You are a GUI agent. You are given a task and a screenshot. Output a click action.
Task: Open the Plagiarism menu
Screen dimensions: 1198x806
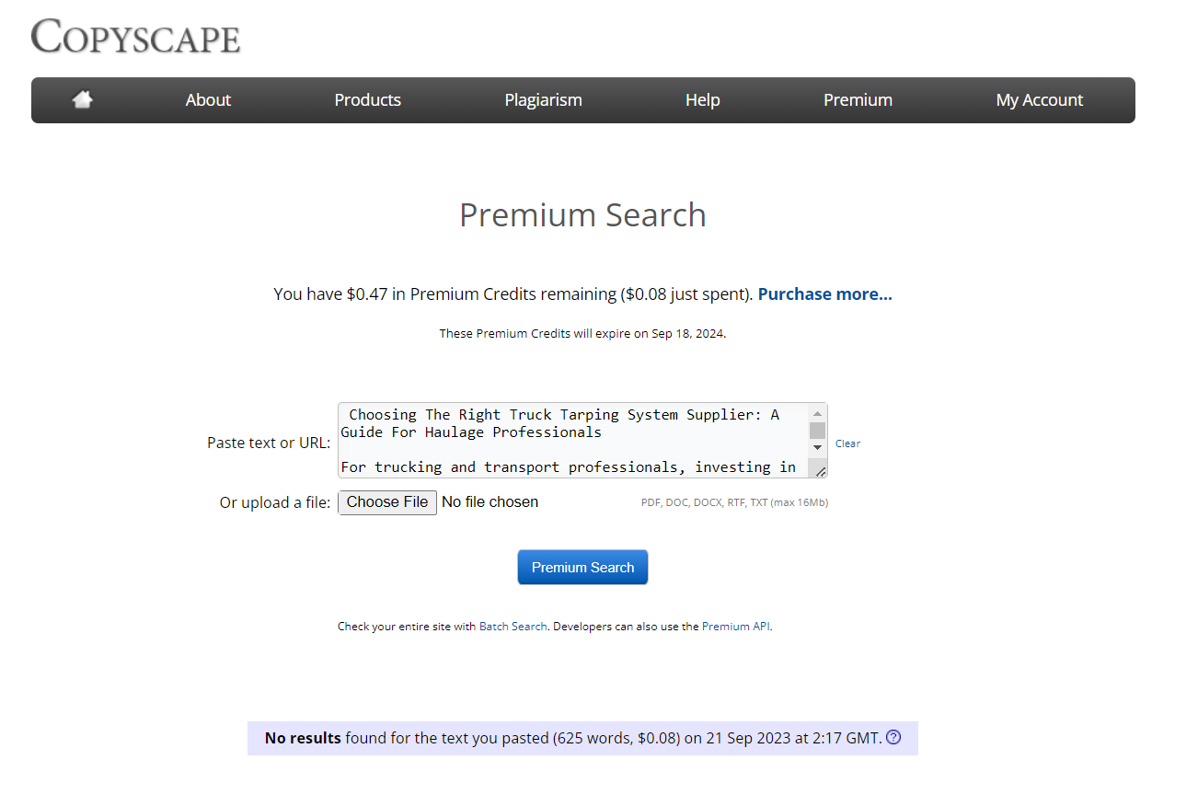point(543,100)
